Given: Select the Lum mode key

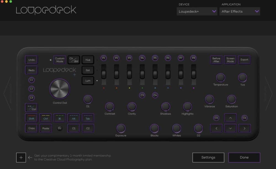Looking at the screenshot, I should 88,81.
